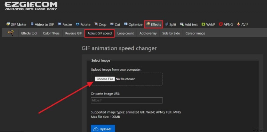This screenshot has height=132, width=267.
Task: Click the Resize icon
Action: pos(59,24)
